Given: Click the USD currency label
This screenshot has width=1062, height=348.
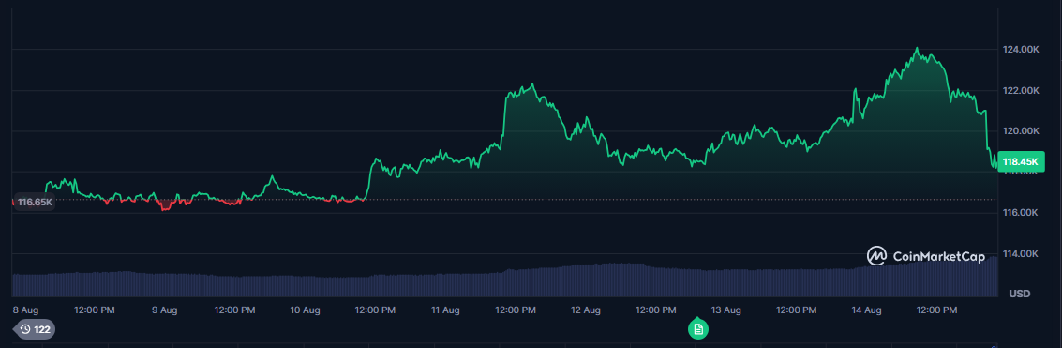Looking at the screenshot, I should [x=1019, y=294].
